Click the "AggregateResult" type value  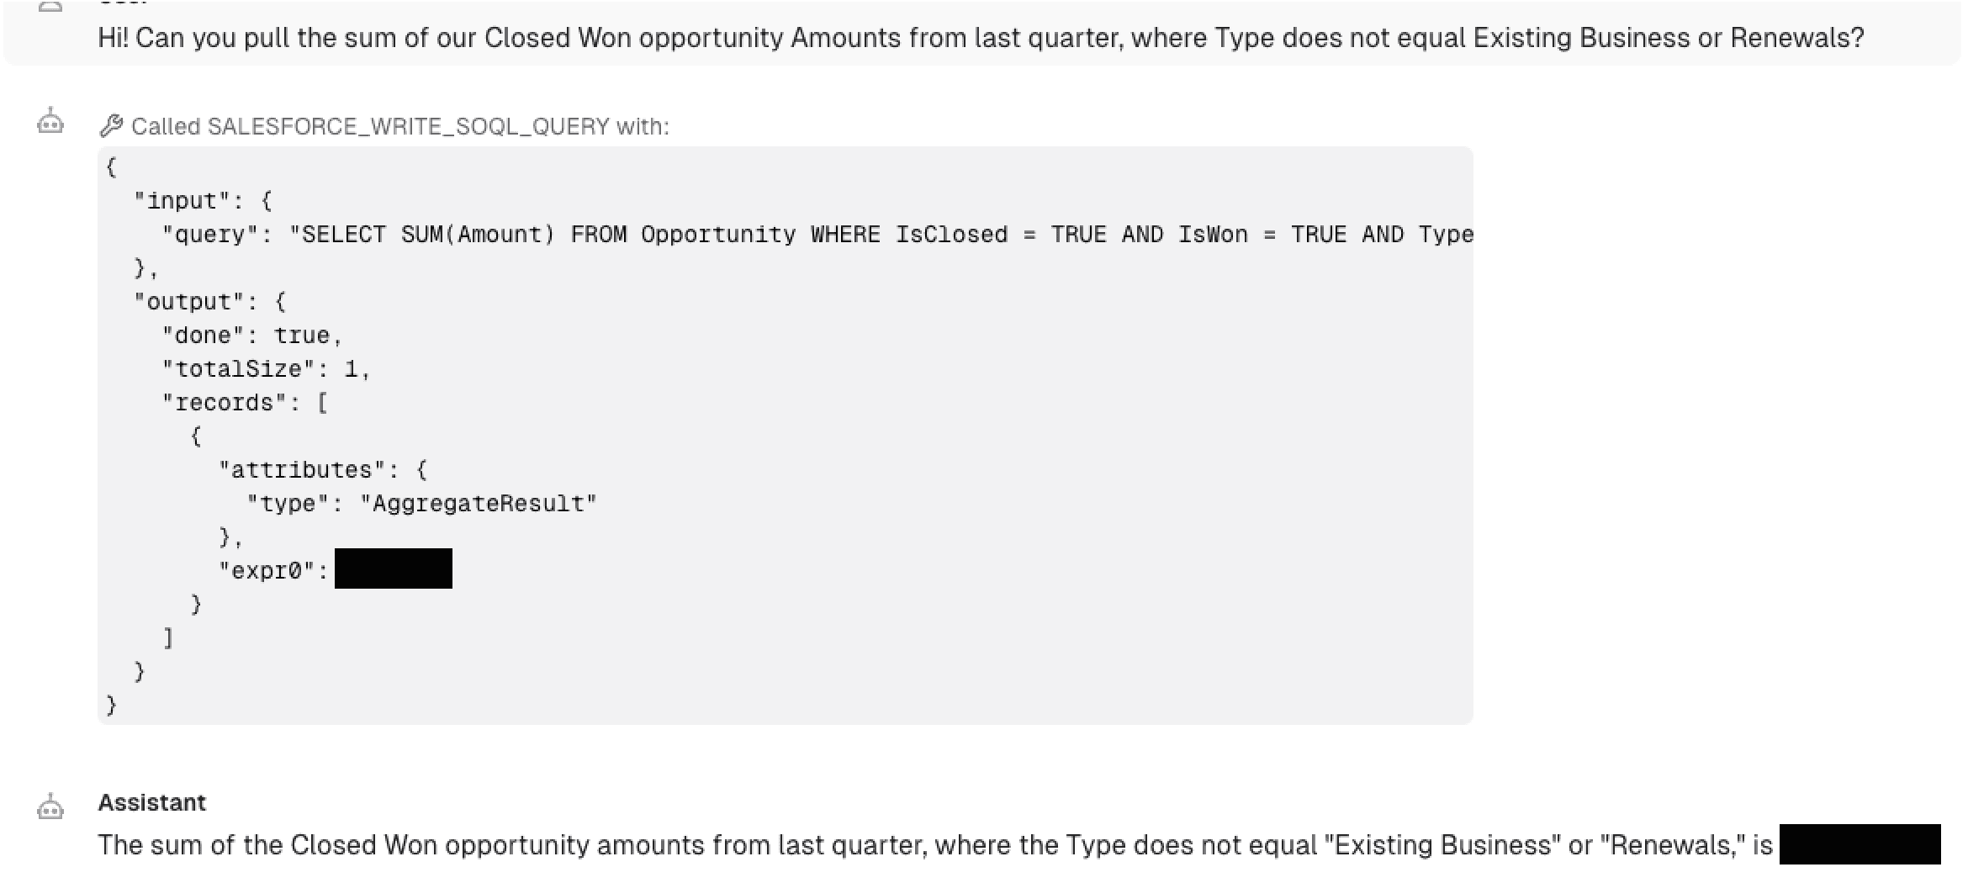(x=478, y=504)
